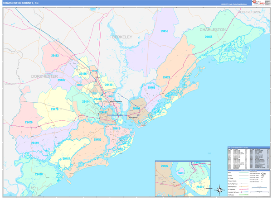Click the Interstate Highways legend symbol
The height and width of the screenshot is (200, 272).
click(x=243, y=191)
